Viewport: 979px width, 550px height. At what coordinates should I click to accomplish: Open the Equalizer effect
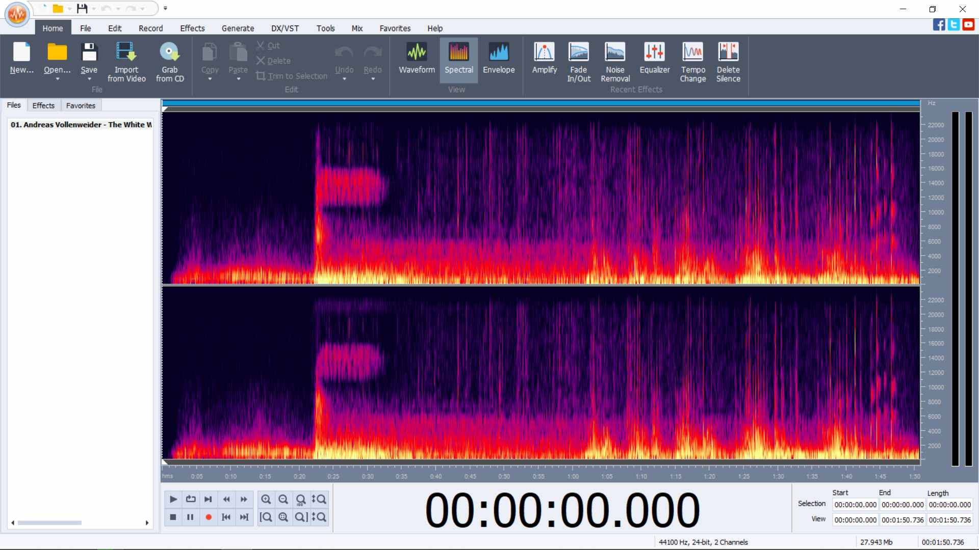(655, 59)
